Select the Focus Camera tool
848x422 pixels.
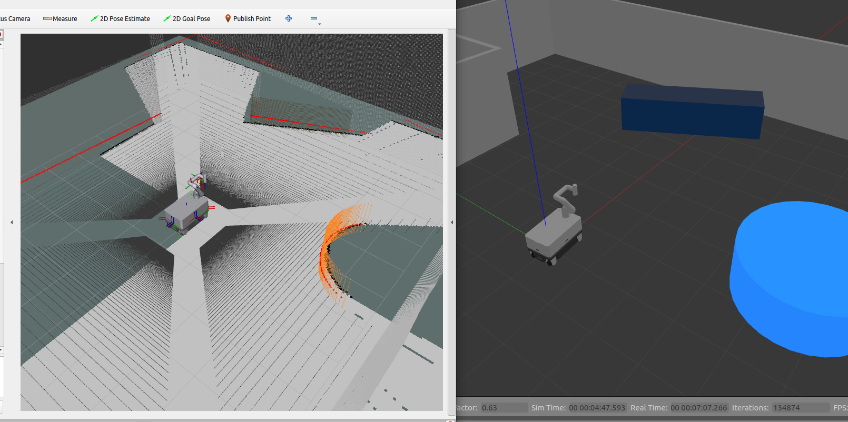coord(15,18)
